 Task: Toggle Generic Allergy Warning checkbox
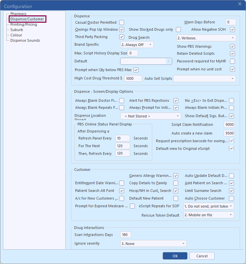[x=176, y=176]
